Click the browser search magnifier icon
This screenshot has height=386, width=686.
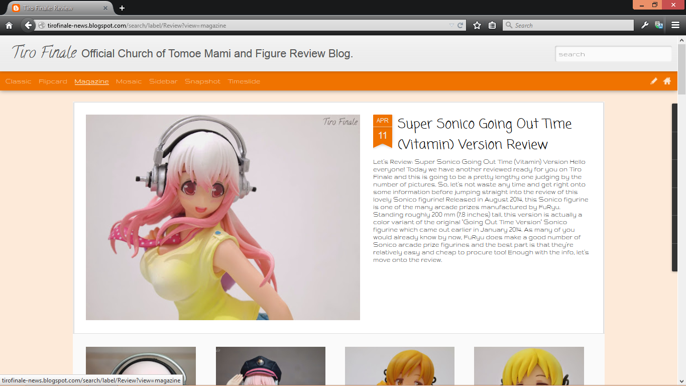509,25
